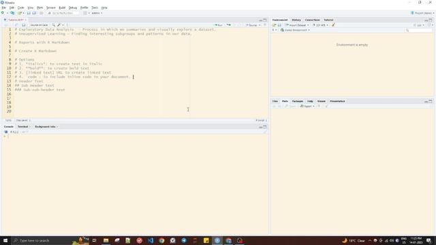The image size is (436, 245).
Task: Click the Find/Replace magnifier icon in editor
Action: 53,25
